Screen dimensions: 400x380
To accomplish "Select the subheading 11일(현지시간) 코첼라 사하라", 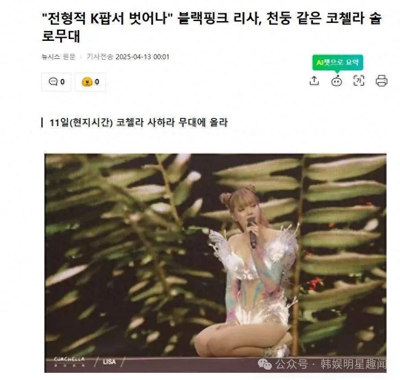I will [139, 122].
